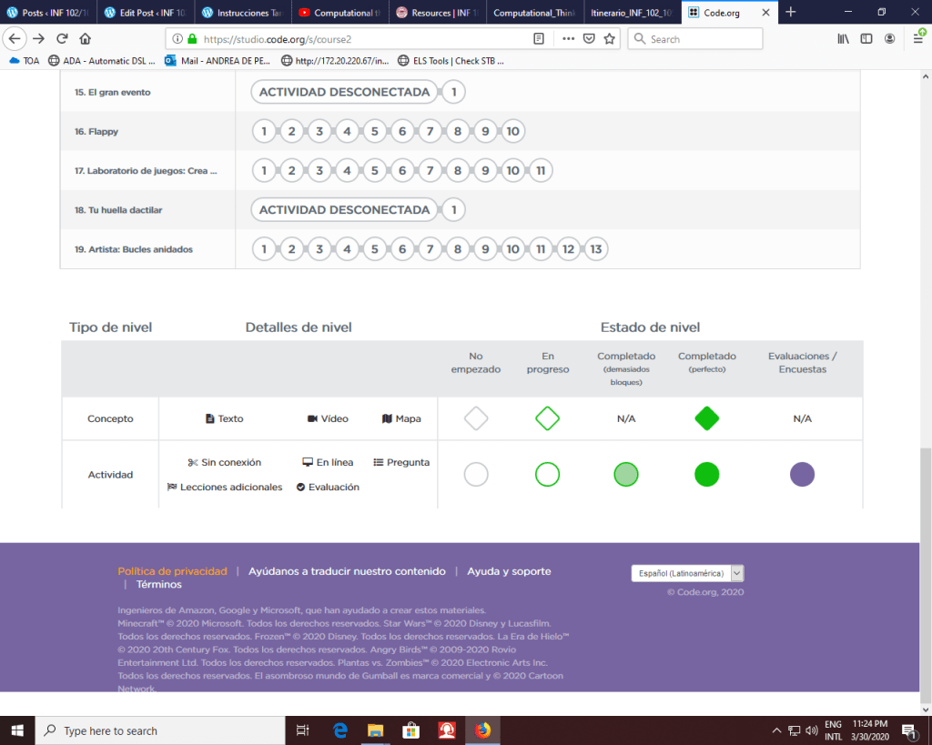This screenshot has height=745, width=932.
Task: Open File Explorer from the taskbar
Action: click(375, 730)
